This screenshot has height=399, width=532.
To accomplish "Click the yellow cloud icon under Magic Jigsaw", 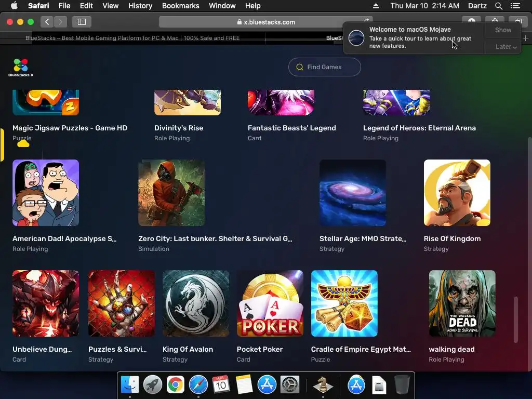I will point(23,143).
